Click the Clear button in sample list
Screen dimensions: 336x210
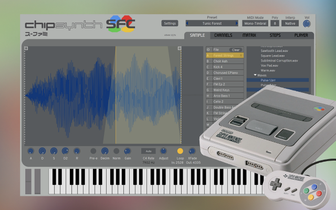point(236,50)
